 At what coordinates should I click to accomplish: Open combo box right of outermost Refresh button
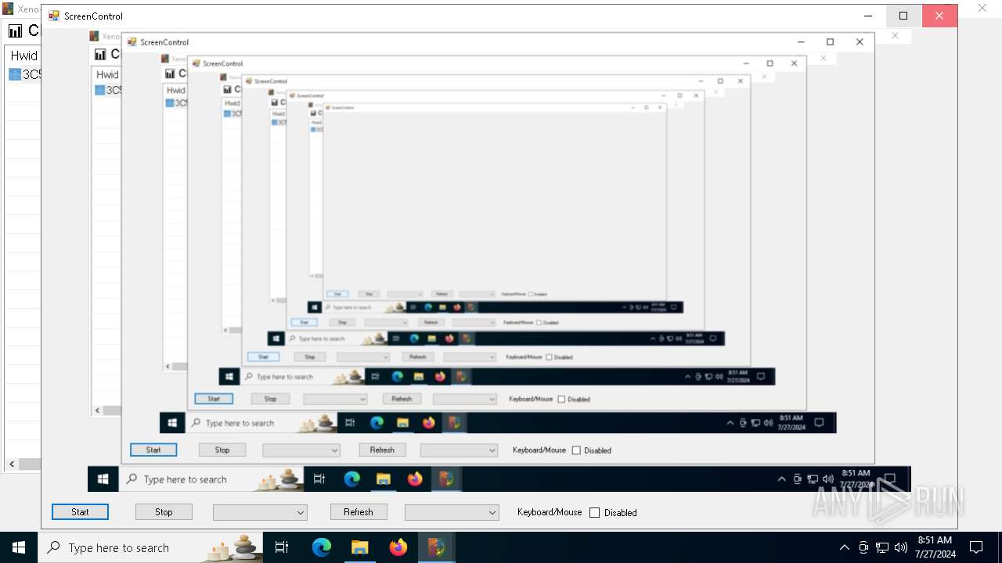(x=452, y=513)
